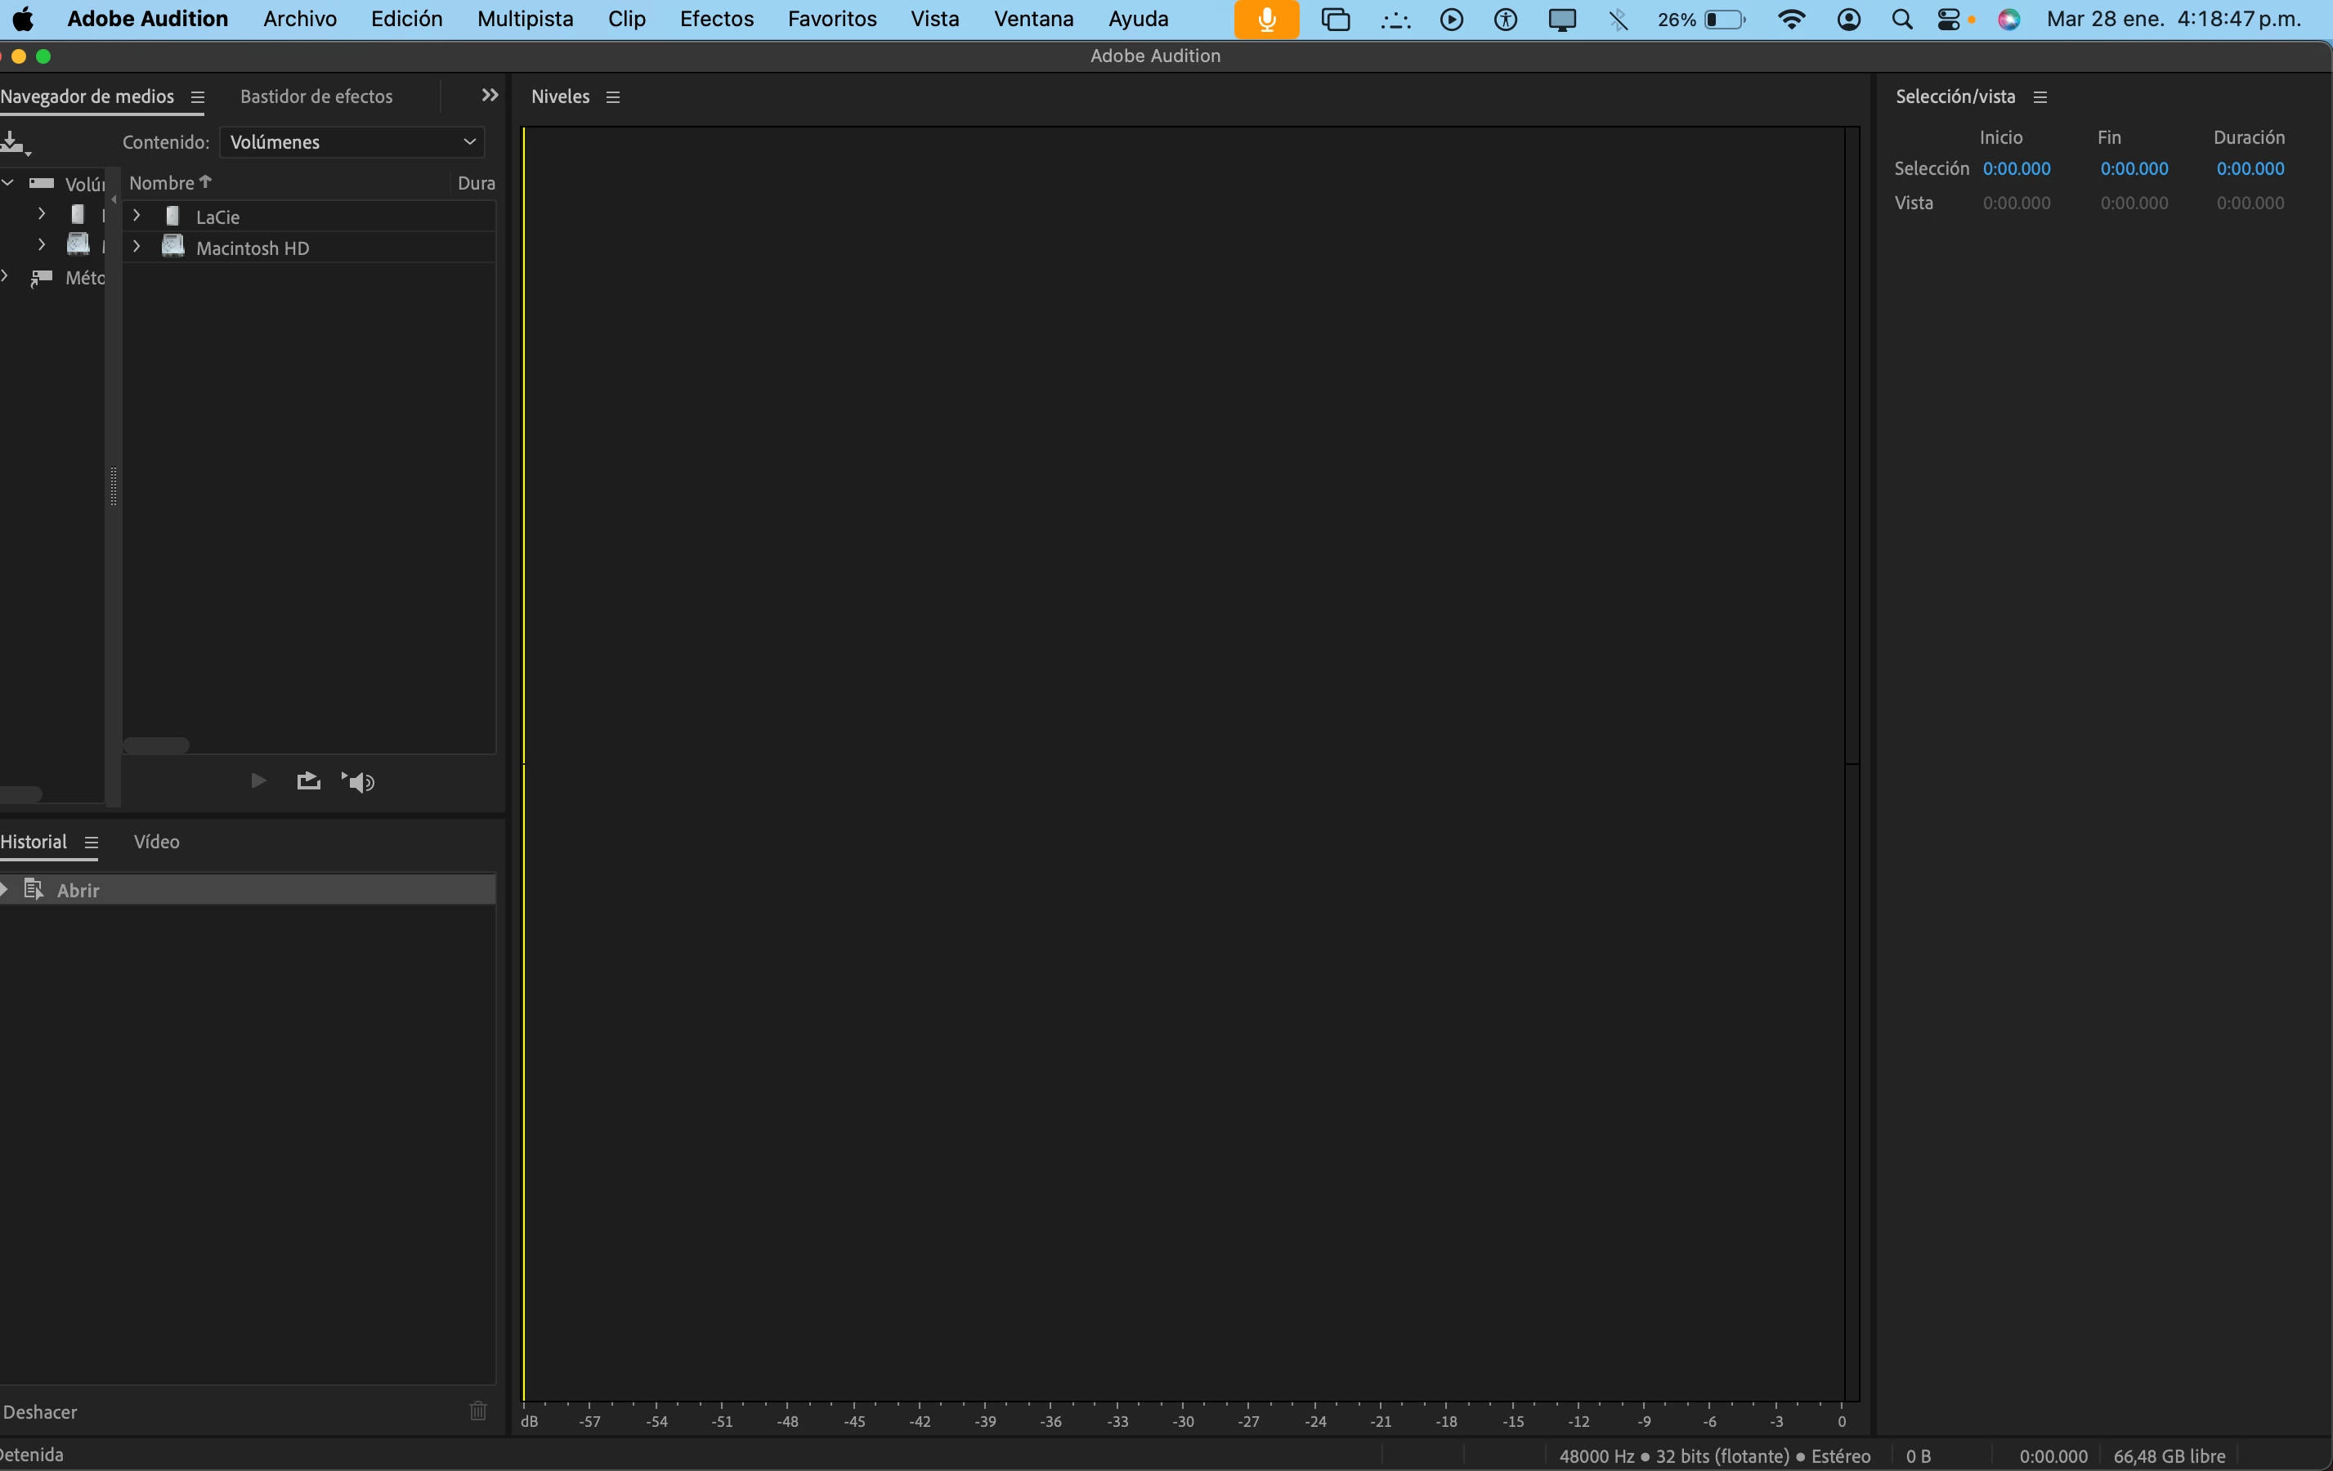Viewport: 2333px width, 1471px height.
Task: Switch to the Vídeo tab
Action: pyautogui.click(x=156, y=842)
